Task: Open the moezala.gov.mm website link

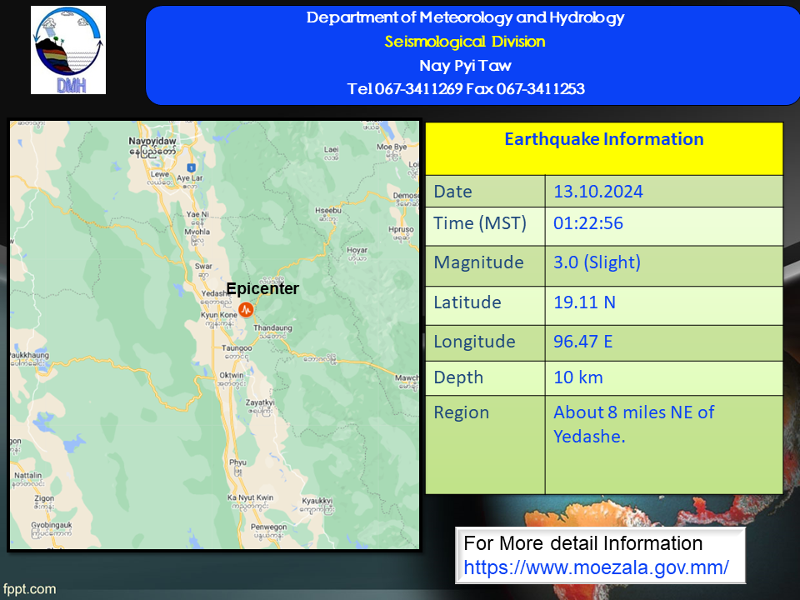Action: 596,567
